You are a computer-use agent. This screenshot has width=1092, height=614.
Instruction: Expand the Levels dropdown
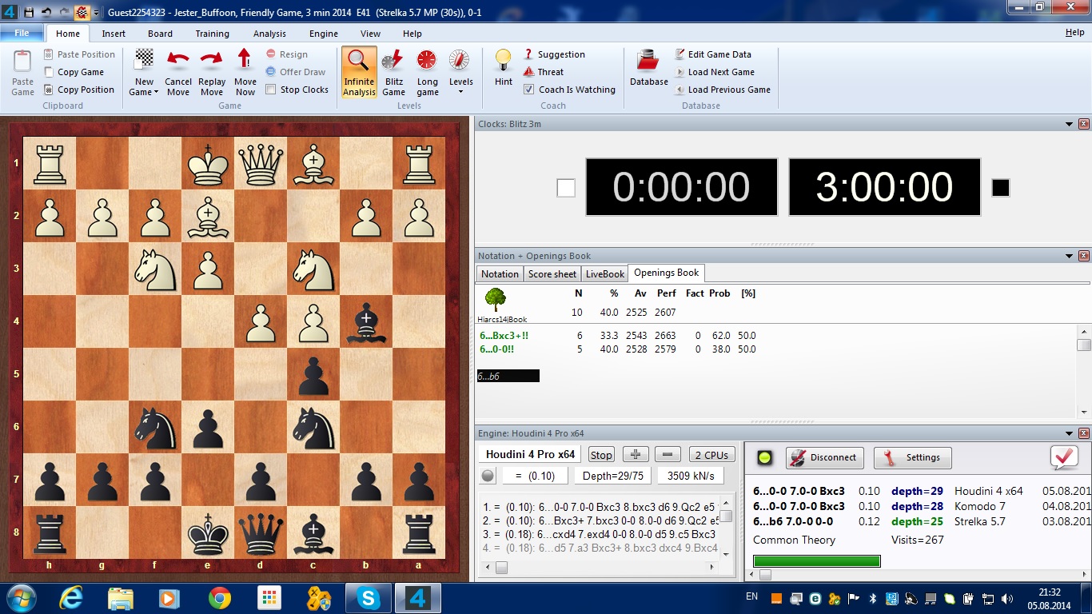click(x=460, y=91)
